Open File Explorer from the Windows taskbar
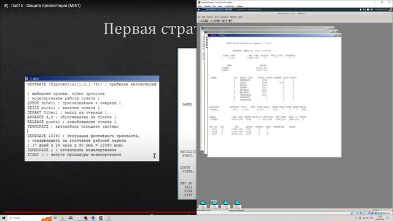 [63, 218]
